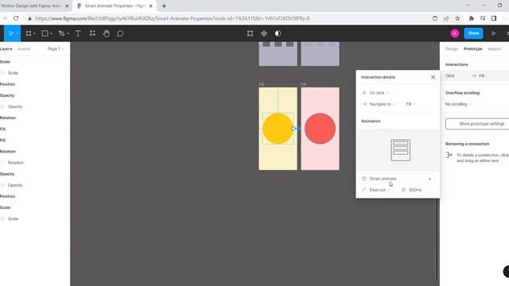The width and height of the screenshot is (509, 286).
Task: Click the Share button
Action: (x=474, y=33)
